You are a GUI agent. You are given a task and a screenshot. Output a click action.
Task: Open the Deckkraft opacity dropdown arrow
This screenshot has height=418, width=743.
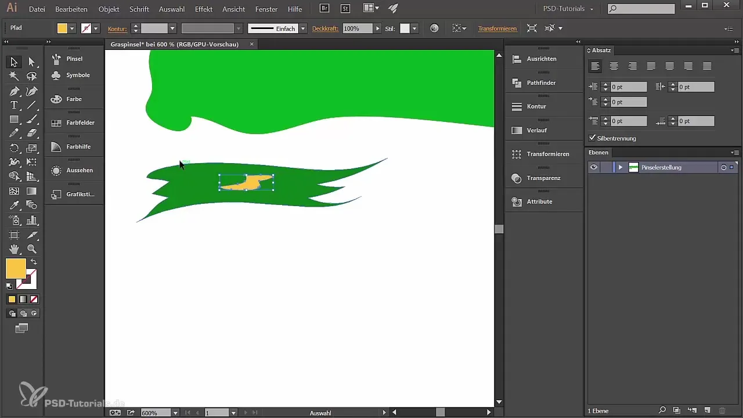pyautogui.click(x=378, y=28)
